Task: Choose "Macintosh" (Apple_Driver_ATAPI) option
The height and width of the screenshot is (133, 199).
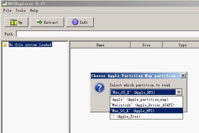Action: pos(146,105)
